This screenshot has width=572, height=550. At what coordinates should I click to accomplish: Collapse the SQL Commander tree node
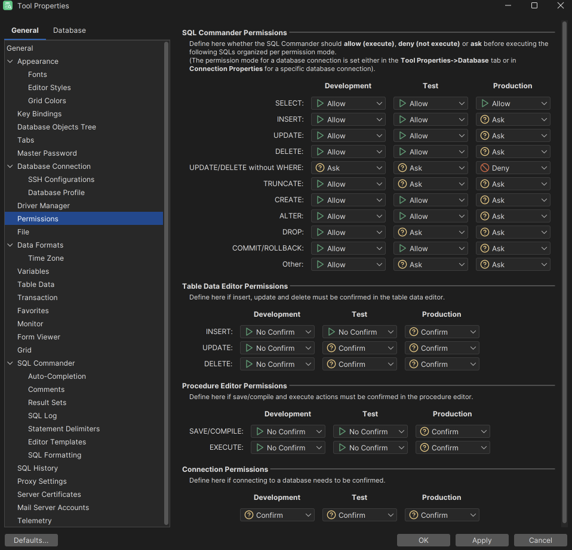pyautogui.click(x=10, y=363)
